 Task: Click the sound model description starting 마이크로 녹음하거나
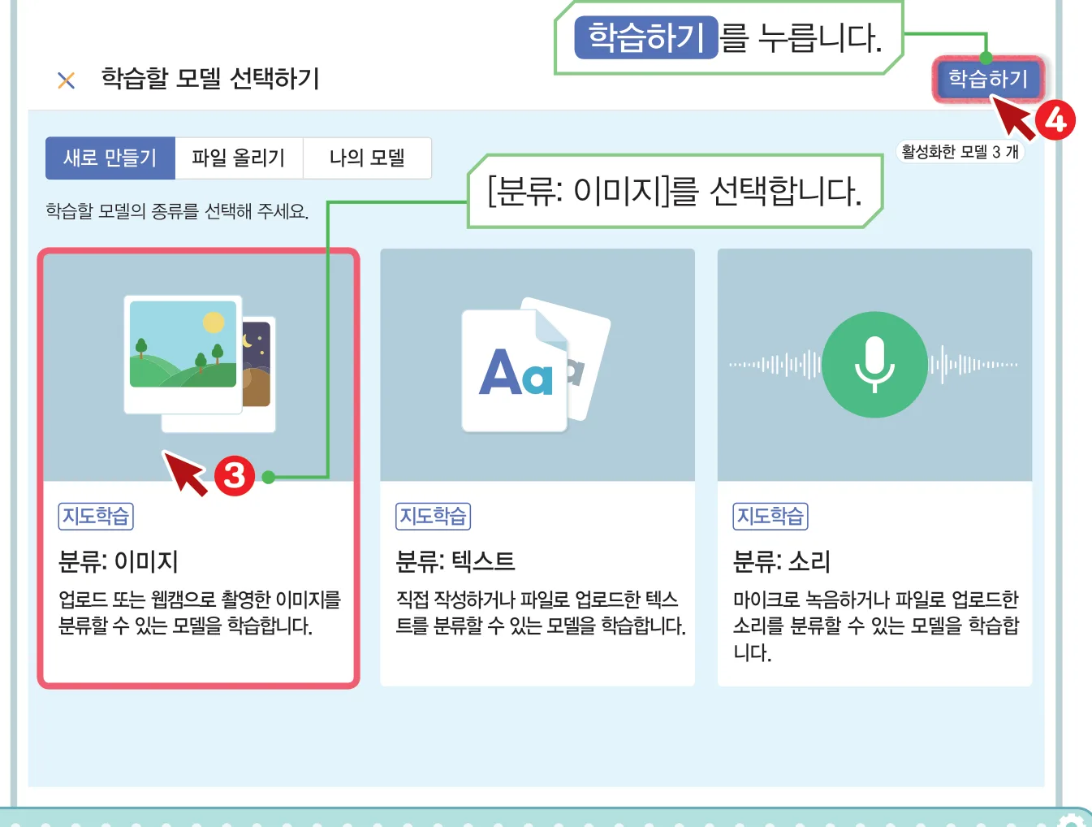click(875, 626)
